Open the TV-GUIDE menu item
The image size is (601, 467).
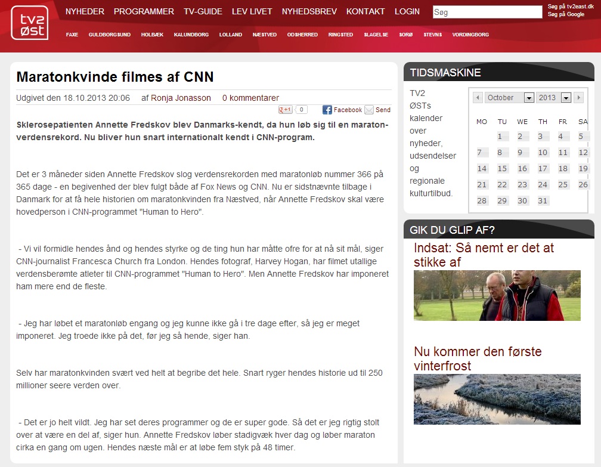[203, 11]
